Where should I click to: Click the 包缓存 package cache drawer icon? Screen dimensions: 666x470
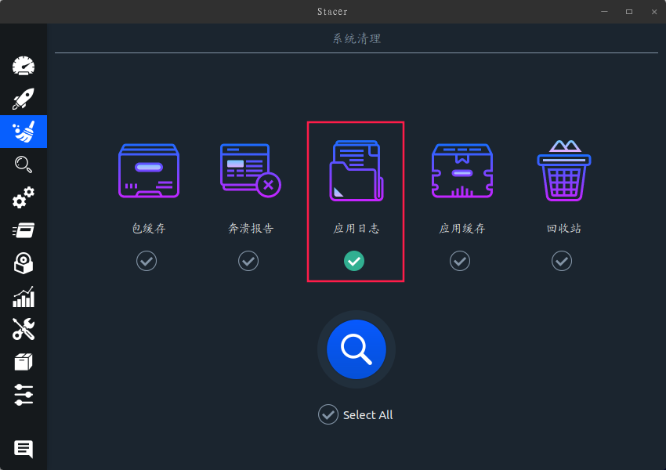149,171
